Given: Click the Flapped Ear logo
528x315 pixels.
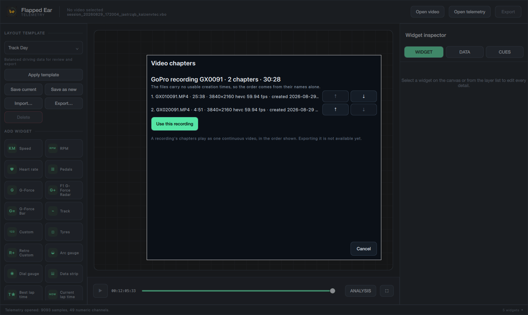Looking at the screenshot, I should pyautogui.click(x=12, y=11).
